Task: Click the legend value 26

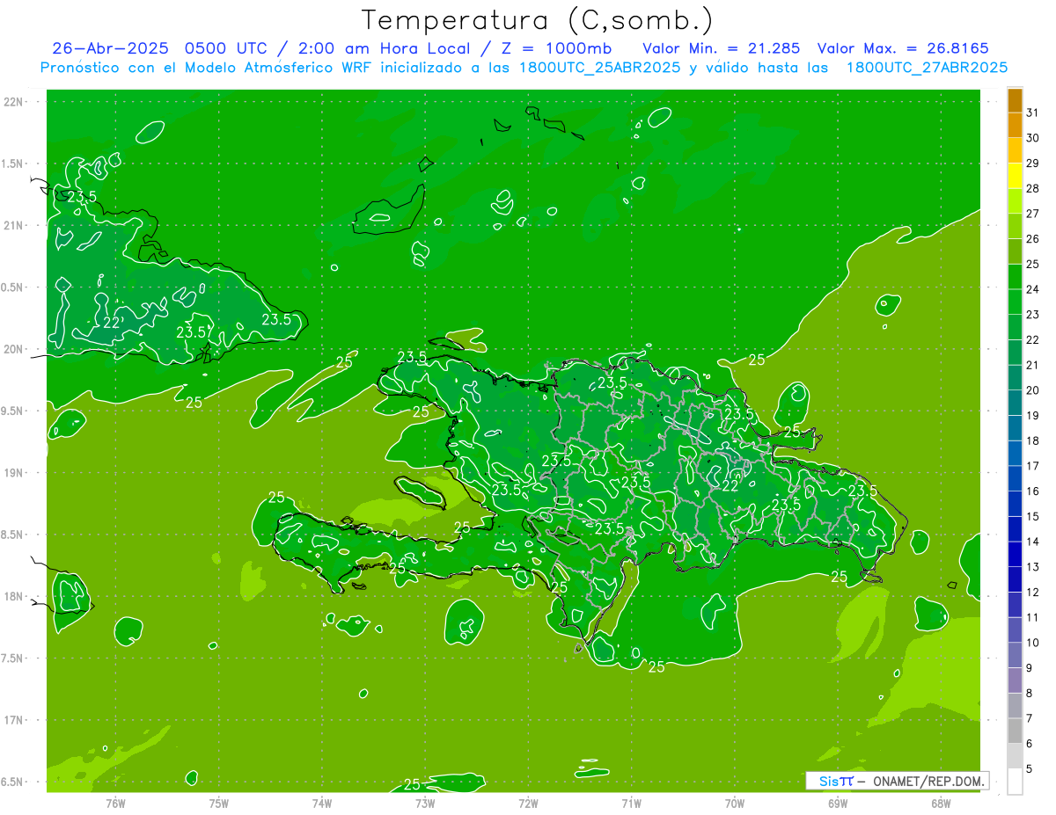Action: (1032, 239)
